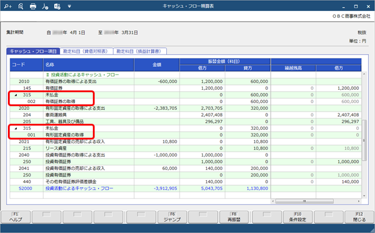
Task: Click horizontal scrollbar right arrow
Action: point(359,201)
